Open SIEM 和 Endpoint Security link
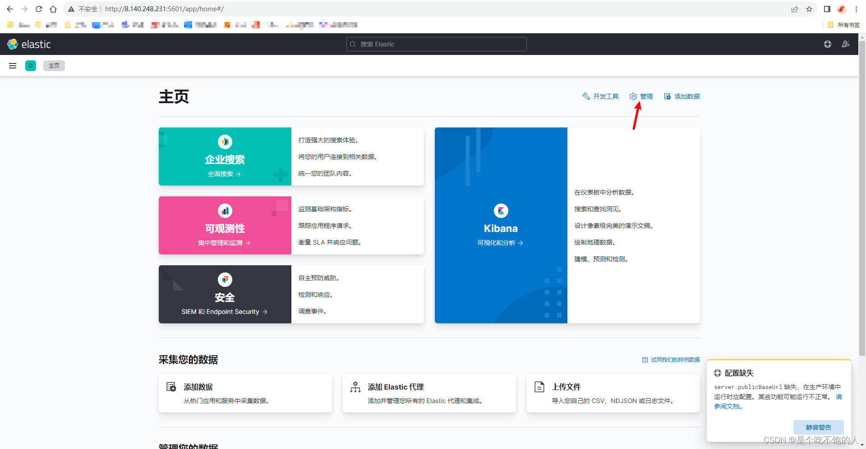This screenshot has width=866, height=449. (x=224, y=312)
